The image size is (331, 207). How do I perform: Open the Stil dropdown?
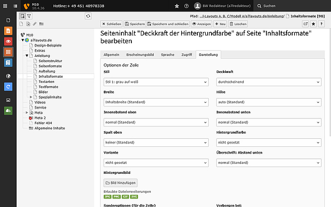[x=156, y=82]
